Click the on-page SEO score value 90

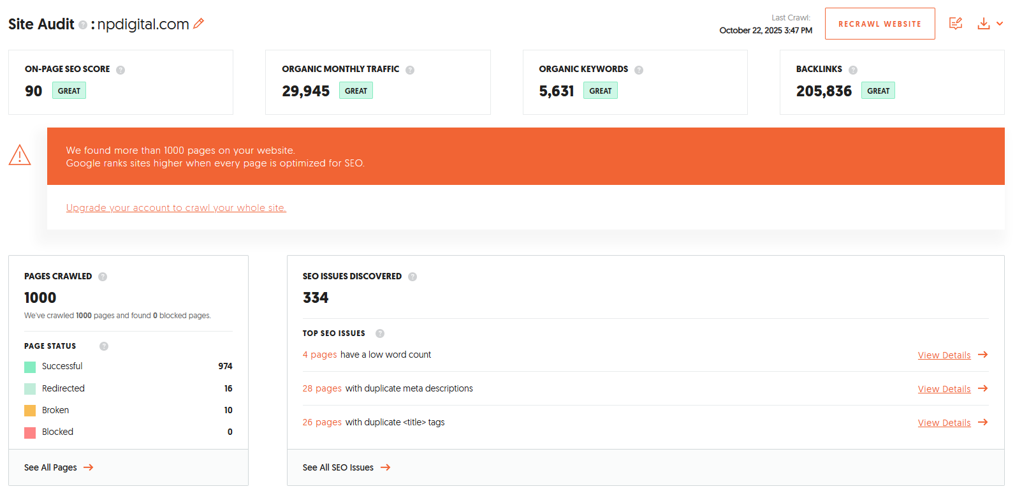tap(34, 91)
